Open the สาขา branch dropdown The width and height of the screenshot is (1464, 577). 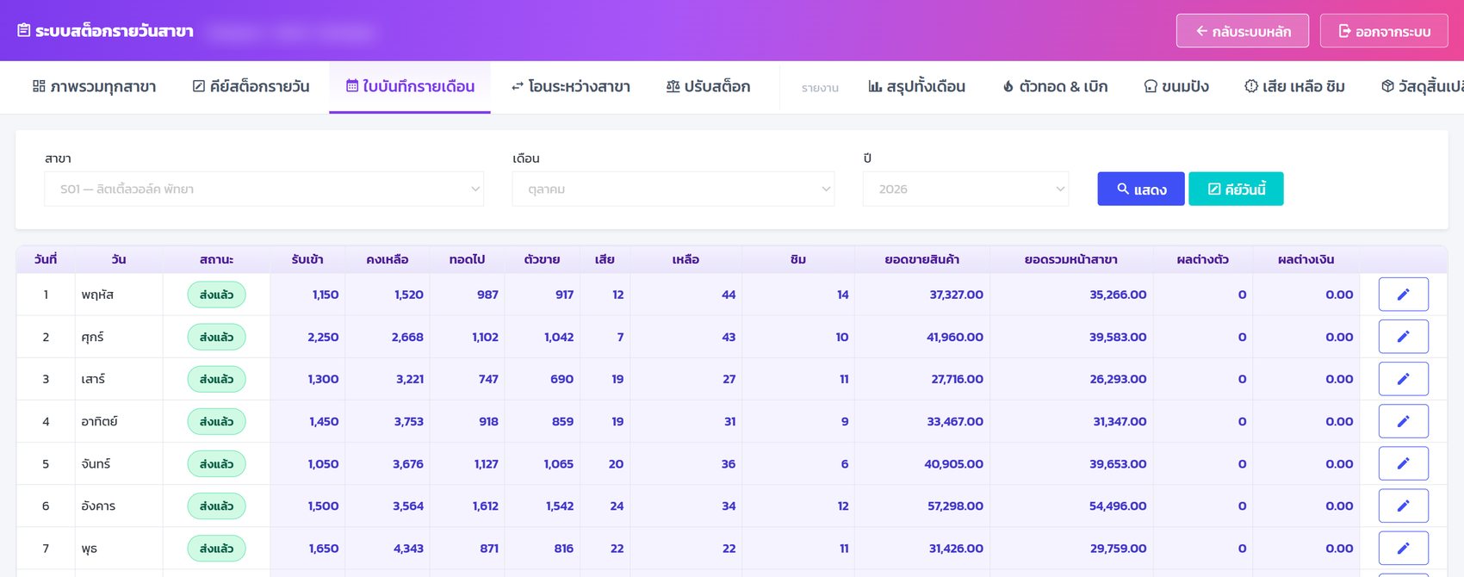pyautogui.click(x=264, y=189)
